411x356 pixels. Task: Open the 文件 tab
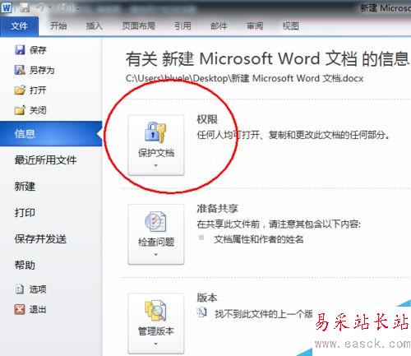click(19, 26)
